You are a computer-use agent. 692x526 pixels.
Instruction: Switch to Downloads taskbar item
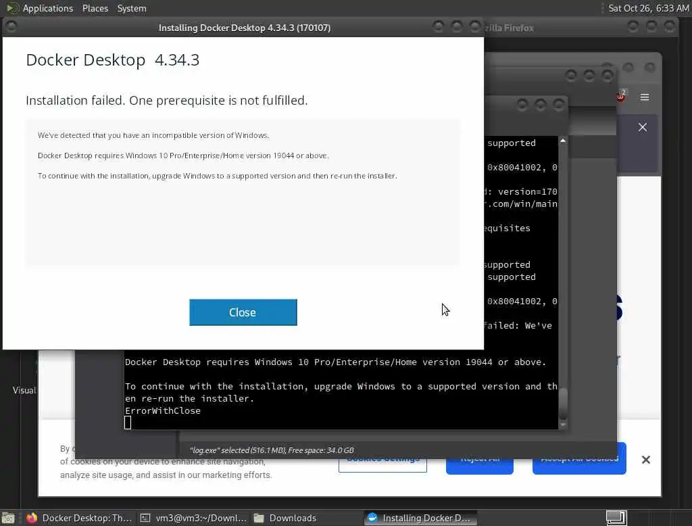pyautogui.click(x=307, y=518)
